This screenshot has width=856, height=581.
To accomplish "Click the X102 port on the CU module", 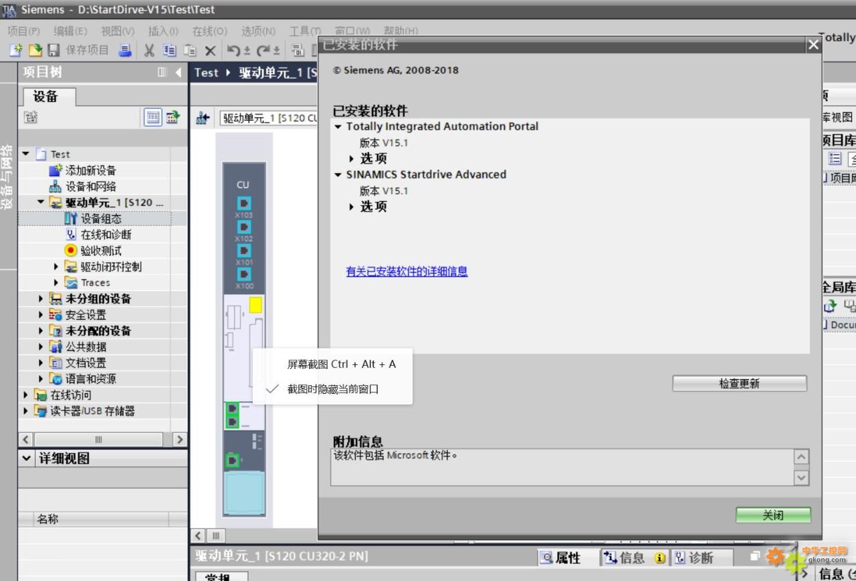I will click(x=244, y=227).
